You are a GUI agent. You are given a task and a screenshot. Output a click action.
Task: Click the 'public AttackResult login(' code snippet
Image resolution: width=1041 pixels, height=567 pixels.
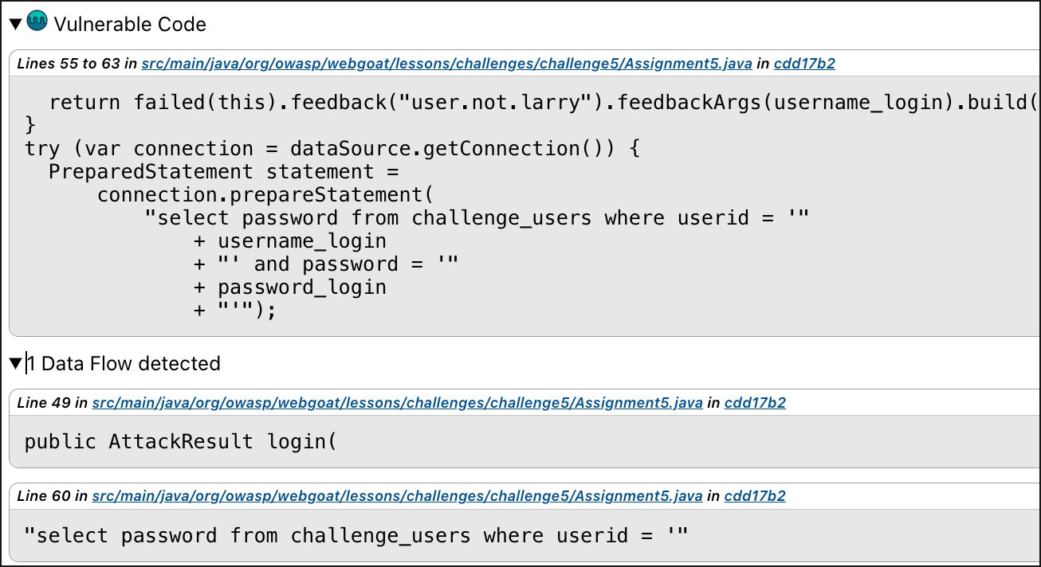coord(181,441)
